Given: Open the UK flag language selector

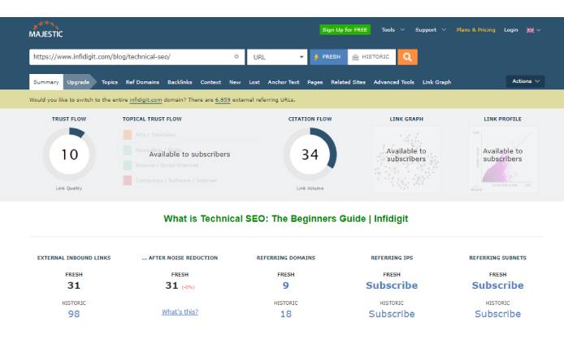Looking at the screenshot, I should (533, 30).
